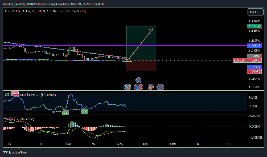
Task: Click the 25 date label on time axis
Action: point(93,144)
